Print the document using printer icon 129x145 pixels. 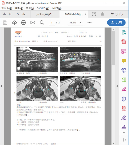23,22
